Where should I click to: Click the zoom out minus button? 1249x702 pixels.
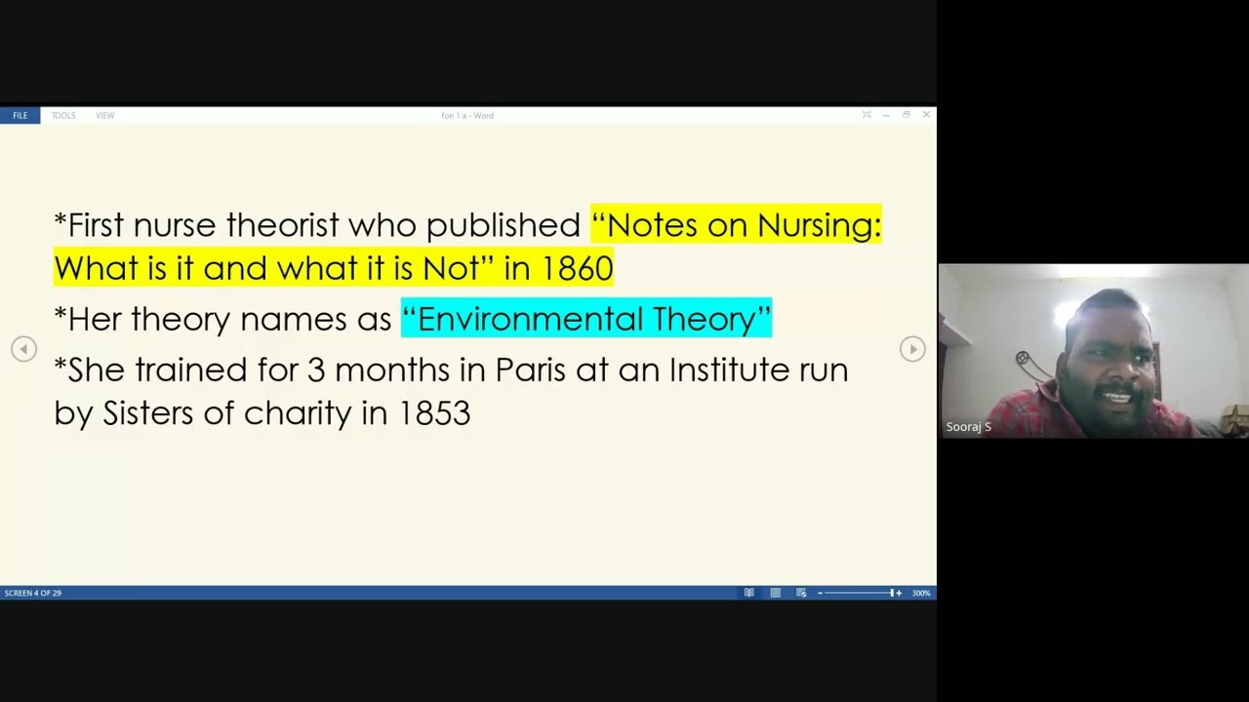820,593
